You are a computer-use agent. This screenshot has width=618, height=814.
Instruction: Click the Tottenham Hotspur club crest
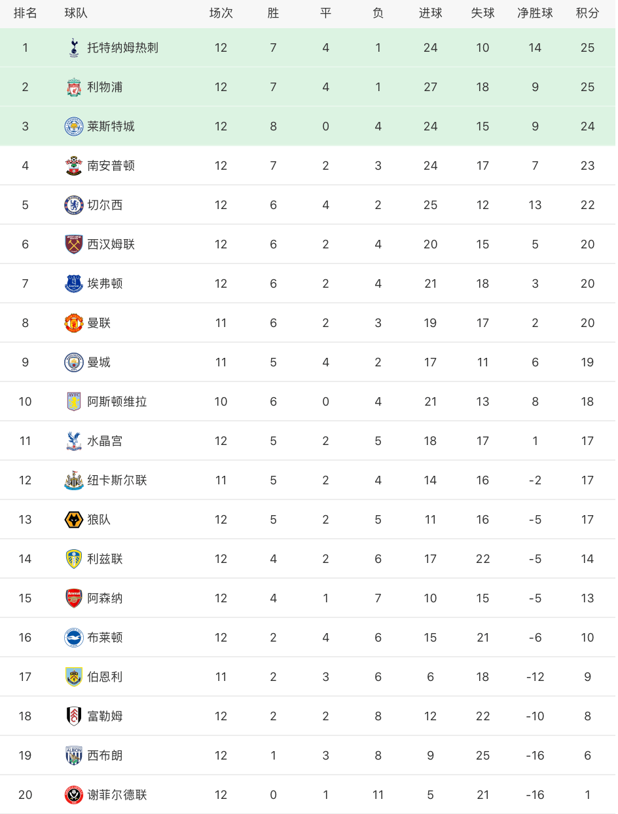pyautogui.click(x=74, y=47)
